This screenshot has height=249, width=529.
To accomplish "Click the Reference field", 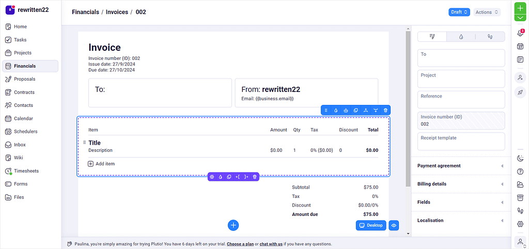I will (x=461, y=100).
